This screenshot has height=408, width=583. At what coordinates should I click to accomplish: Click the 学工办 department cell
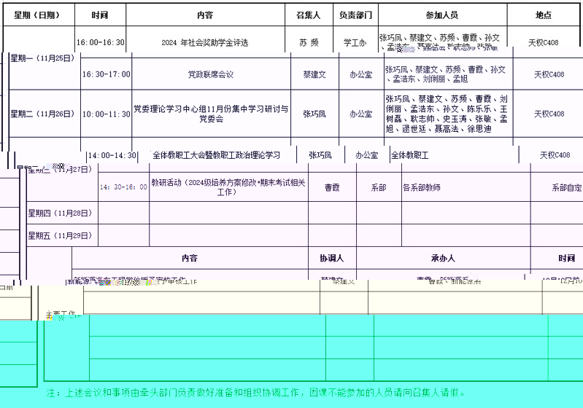[356, 42]
